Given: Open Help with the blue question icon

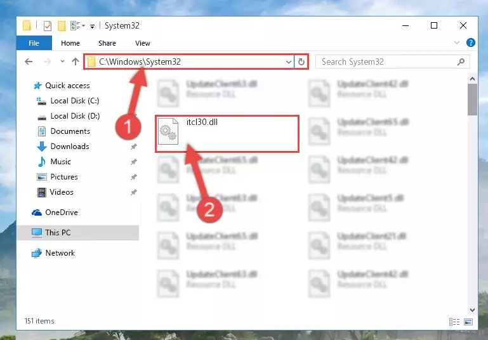Looking at the screenshot, I should pos(471,43).
